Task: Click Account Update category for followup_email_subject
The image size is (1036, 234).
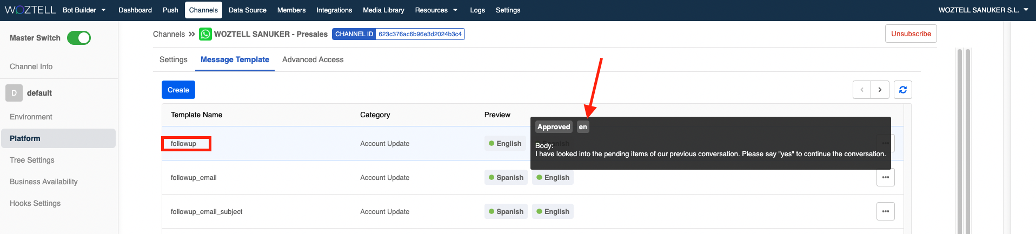Action: [384, 211]
